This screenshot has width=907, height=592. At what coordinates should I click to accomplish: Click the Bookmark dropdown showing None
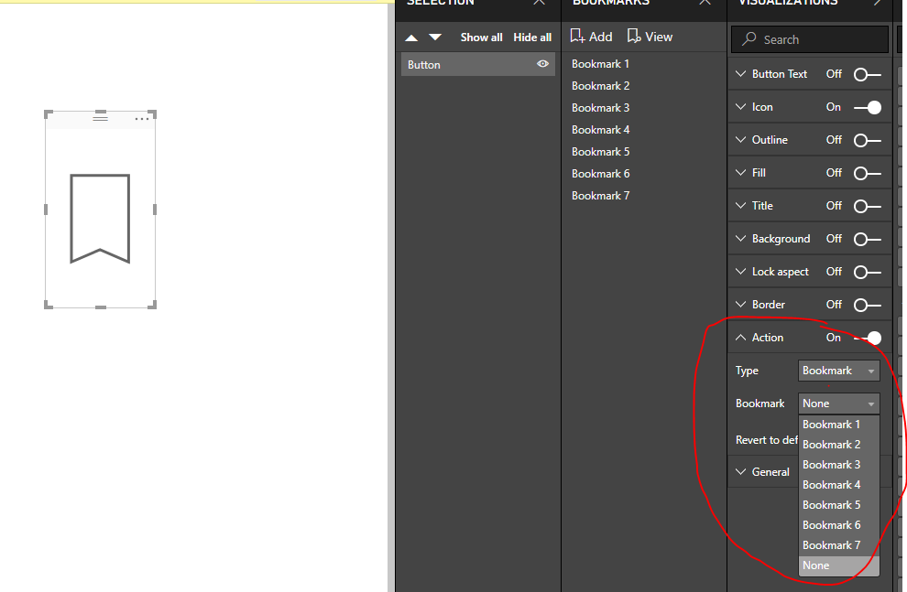[838, 404]
